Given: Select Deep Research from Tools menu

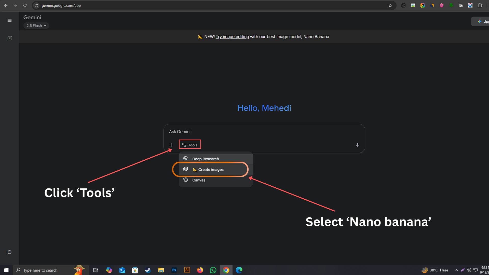Looking at the screenshot, I should [x=205, y=159].
